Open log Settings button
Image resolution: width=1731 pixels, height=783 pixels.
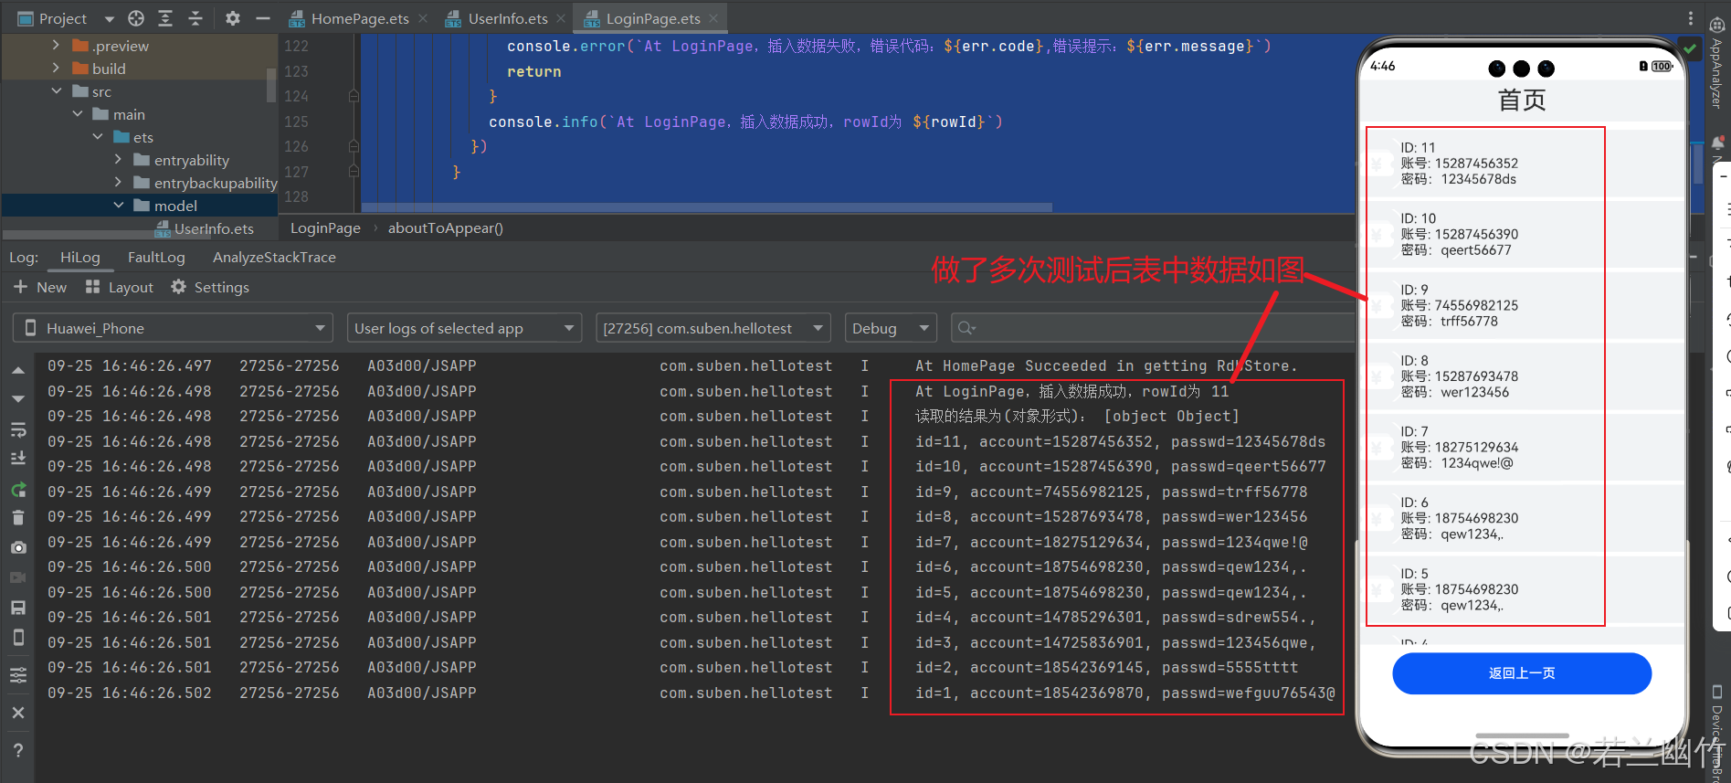[x=210, y=287]
